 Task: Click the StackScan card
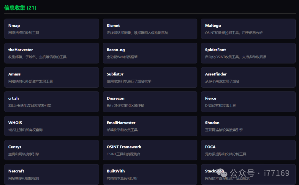pyautogui.click(x=248, y=174)
